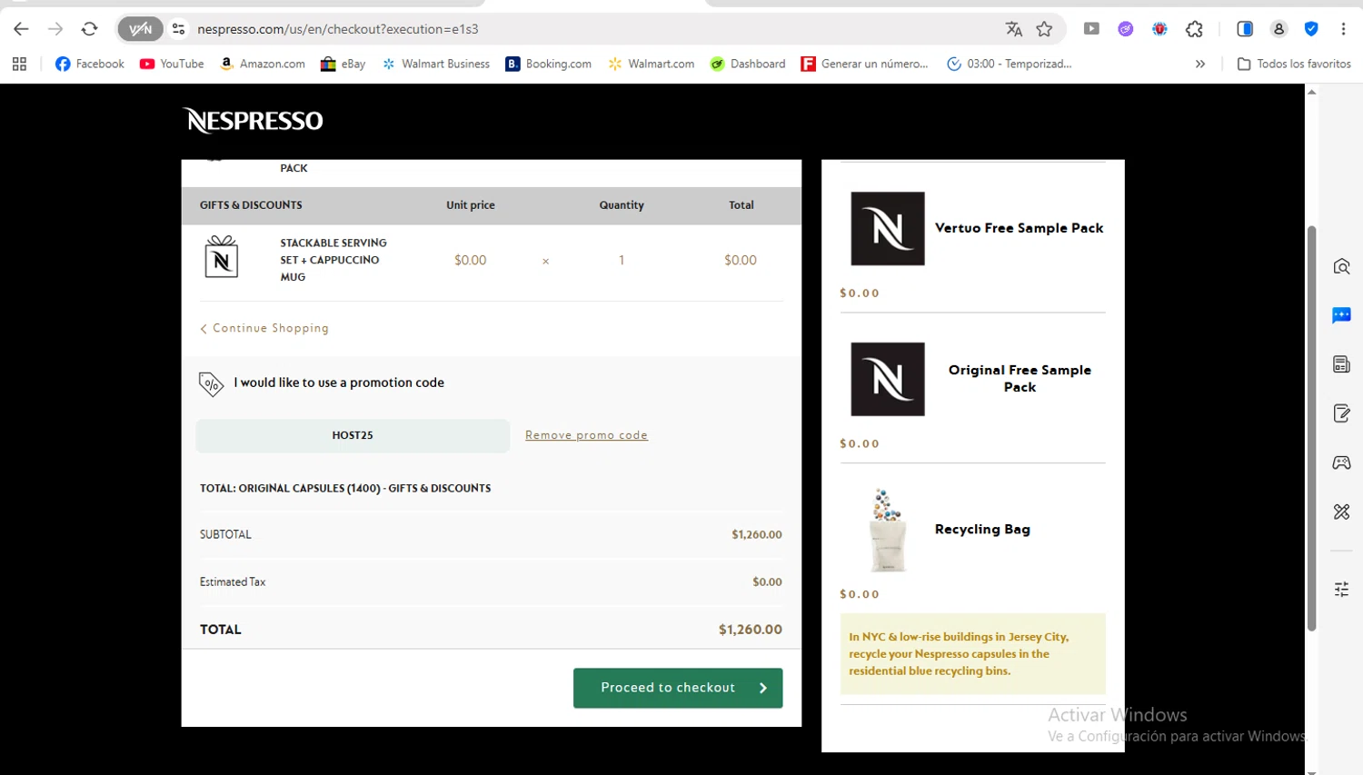
Task: Select the Recycling Bag image
Action: pyautogui.click(x=888, y=530)
